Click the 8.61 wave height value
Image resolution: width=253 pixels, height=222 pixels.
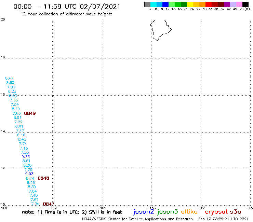coord(26,161)
